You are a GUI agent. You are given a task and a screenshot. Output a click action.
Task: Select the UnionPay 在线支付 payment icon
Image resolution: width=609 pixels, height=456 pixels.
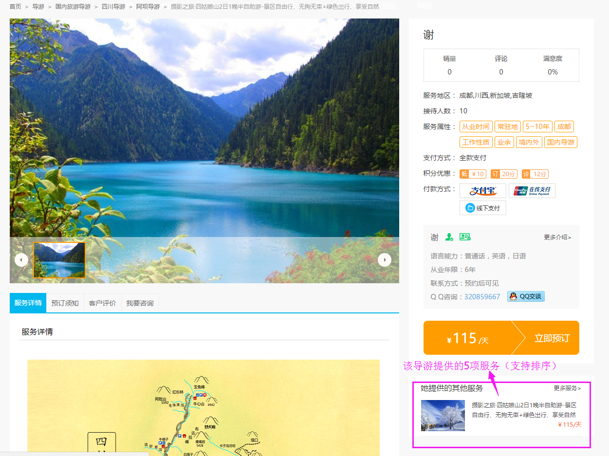coord(532,191)
